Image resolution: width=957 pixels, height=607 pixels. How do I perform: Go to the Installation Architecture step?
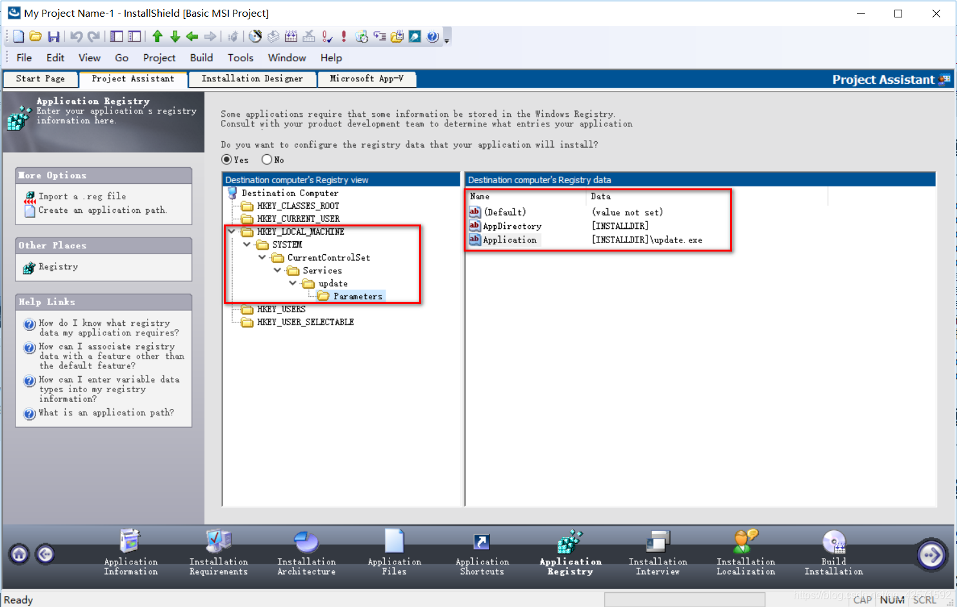(306, 553)
